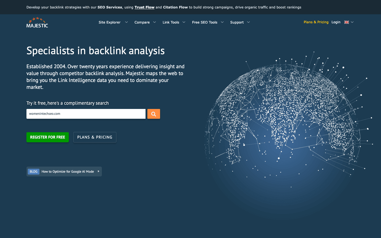Click inside the womenintechseo.com search field
The image size is (381, 238).
pyautogui.click(x=86, y=114)
